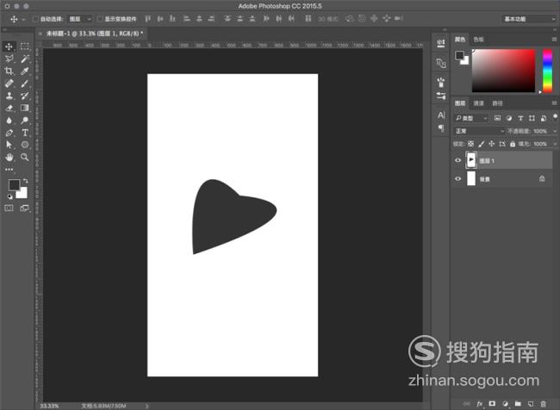Select the Layers panel tab
The width and height of the screenshot is (560, 410).
[460, 103]
